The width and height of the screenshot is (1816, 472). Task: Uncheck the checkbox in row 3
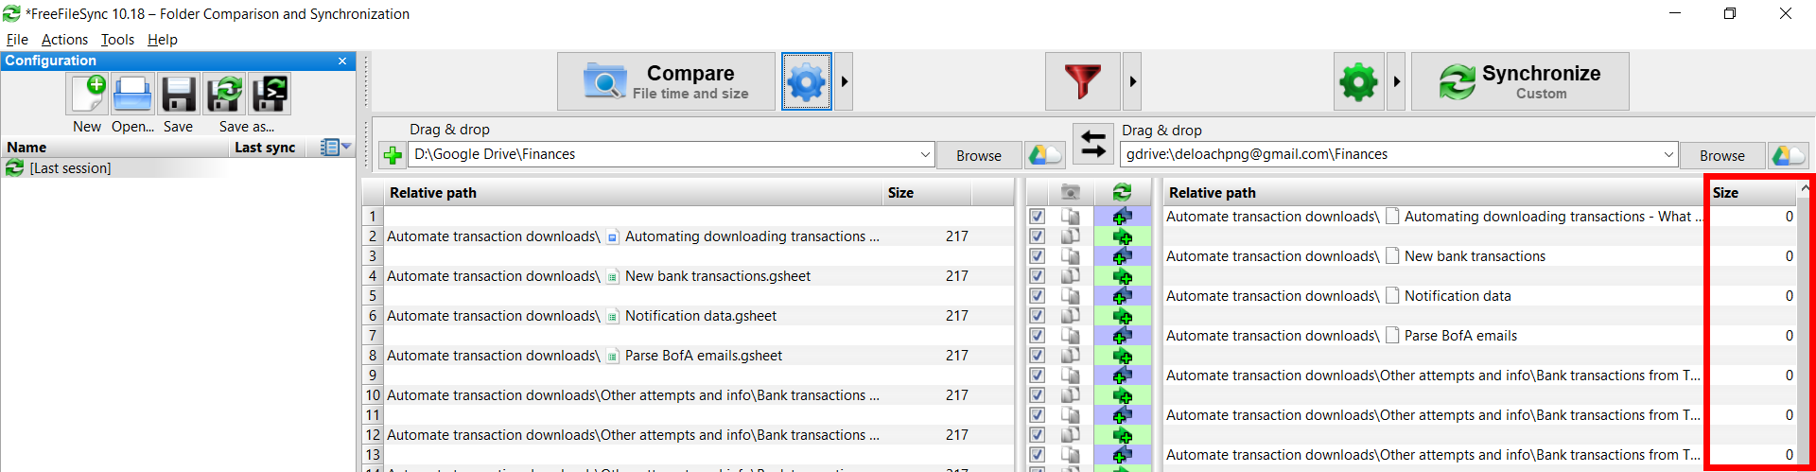click(1038, 256)
